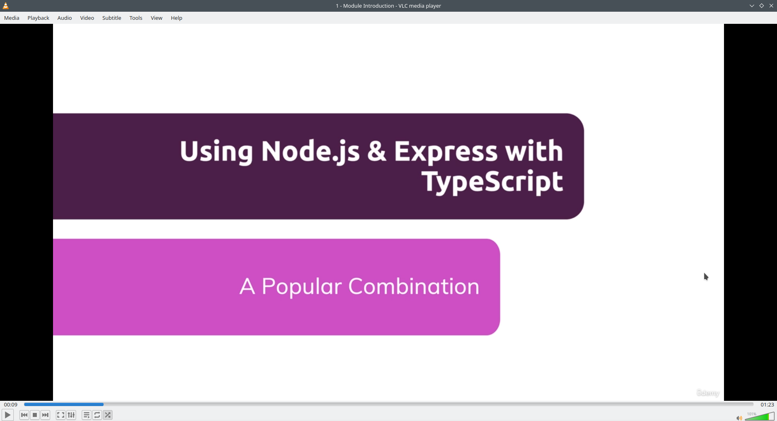Open the extended settings equalizer
The height and width of the screenshot is (421, 777).
click(71, 415)
